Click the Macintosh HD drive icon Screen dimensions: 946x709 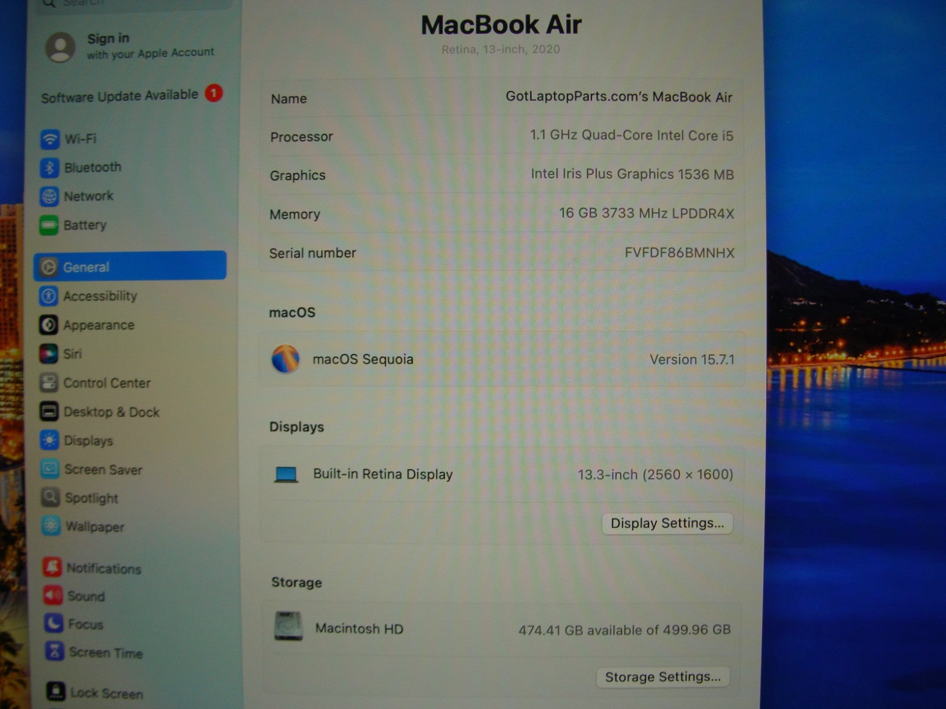coord(289,627)
